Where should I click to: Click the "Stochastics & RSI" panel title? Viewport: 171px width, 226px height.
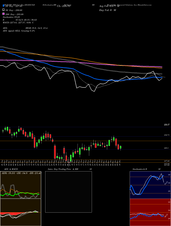point(146,169)
